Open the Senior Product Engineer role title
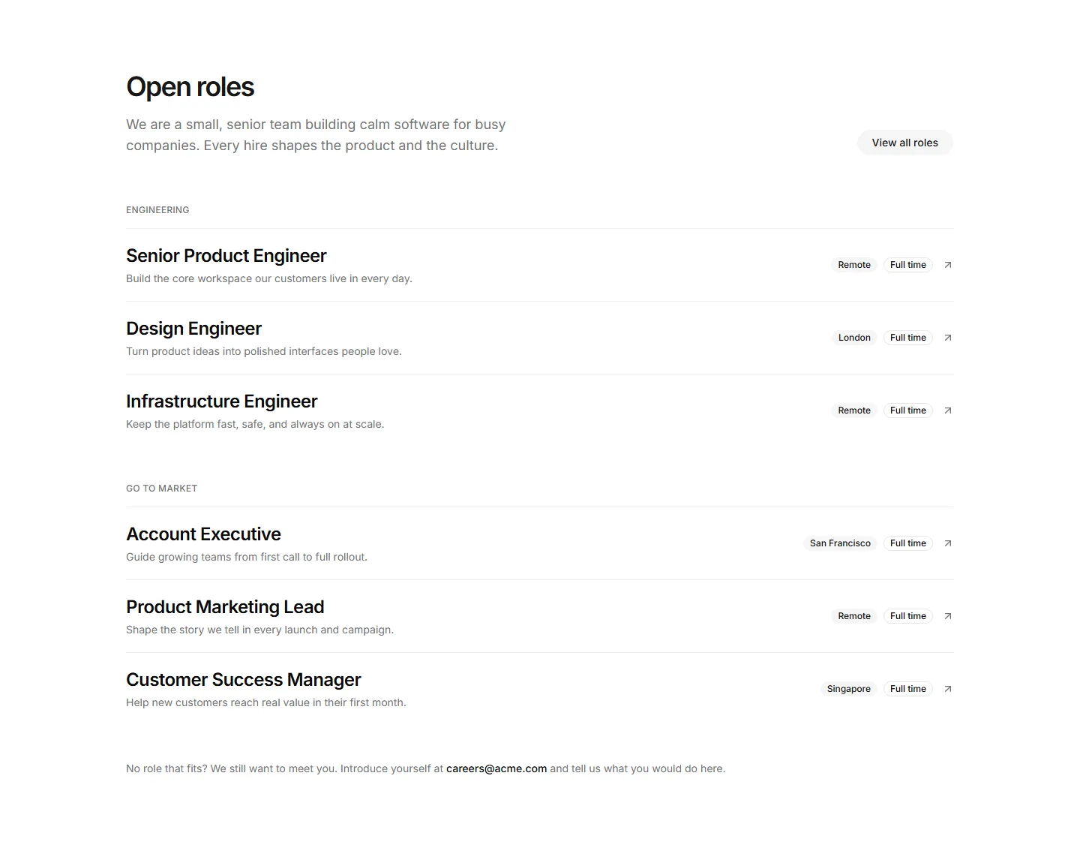Screen dimensions: 1080x848 [x=226, y=256]
